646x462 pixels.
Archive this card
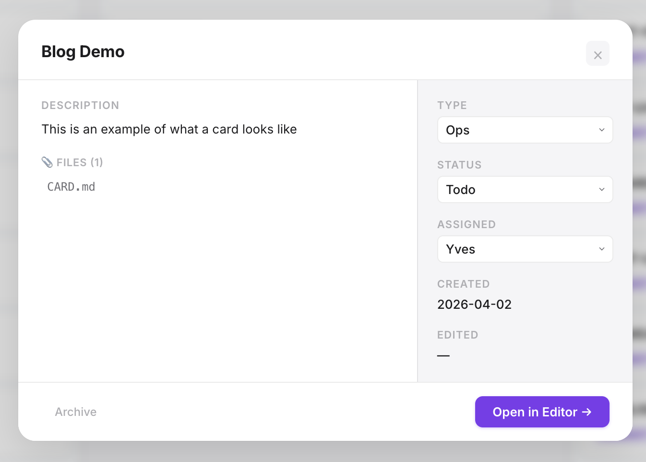[76, 412]
